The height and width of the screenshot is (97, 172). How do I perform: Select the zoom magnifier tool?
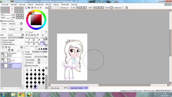click(x=29, y=35)
